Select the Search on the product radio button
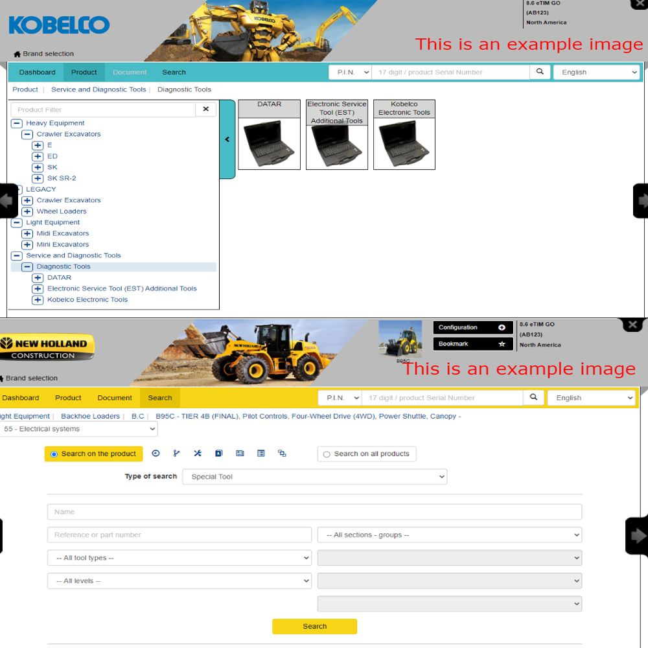This screenshot has height=648, width=648. [x=54, y=454]
